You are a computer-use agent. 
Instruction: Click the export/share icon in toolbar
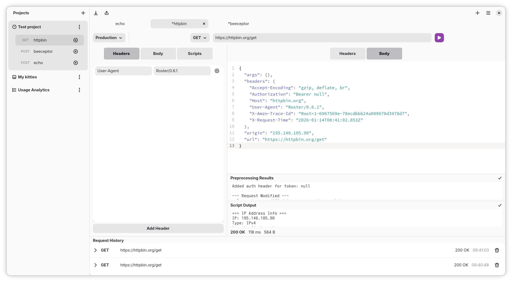pos(106,13)
